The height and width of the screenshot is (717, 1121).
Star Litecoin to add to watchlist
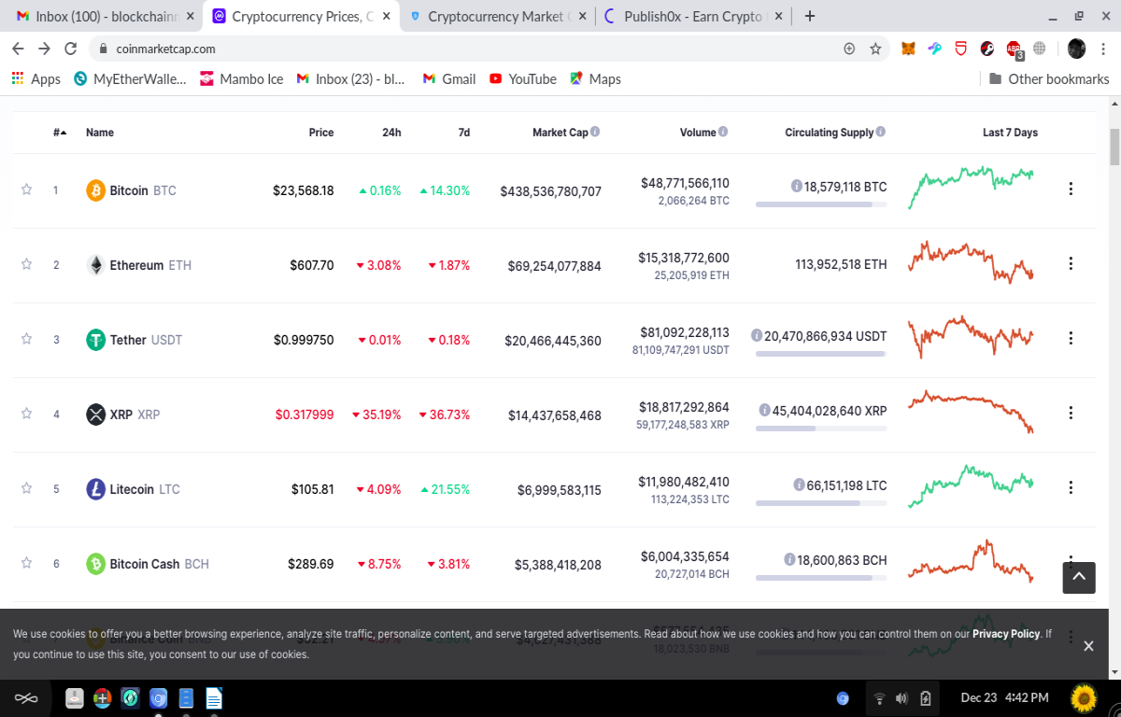[26, 488]
